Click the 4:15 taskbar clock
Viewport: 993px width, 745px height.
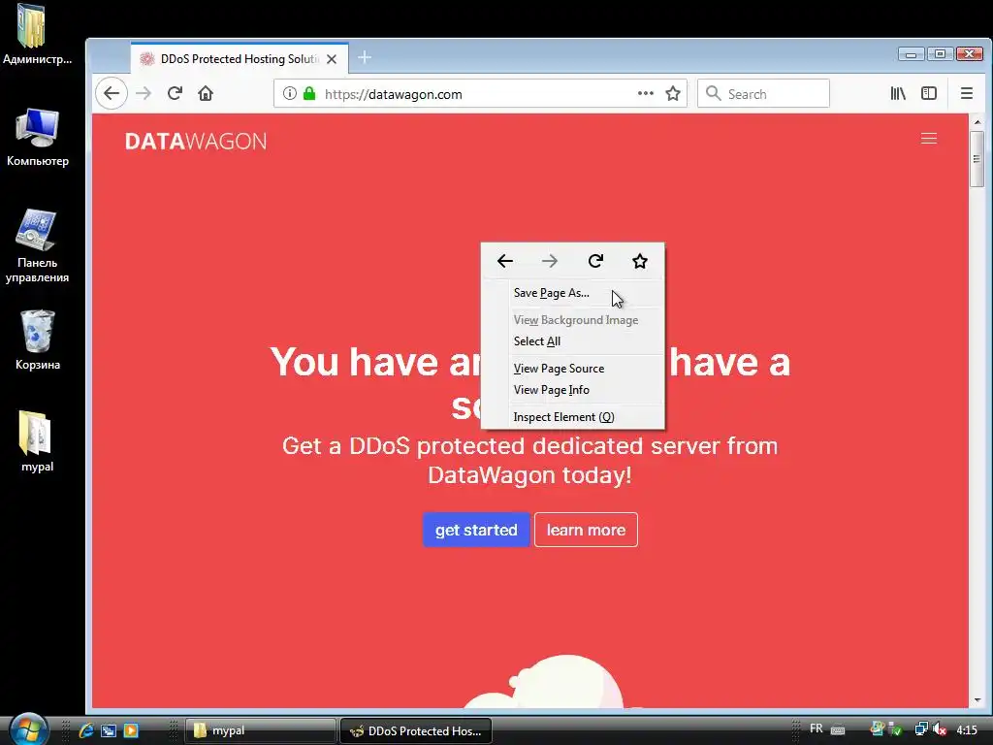(967, 729)
